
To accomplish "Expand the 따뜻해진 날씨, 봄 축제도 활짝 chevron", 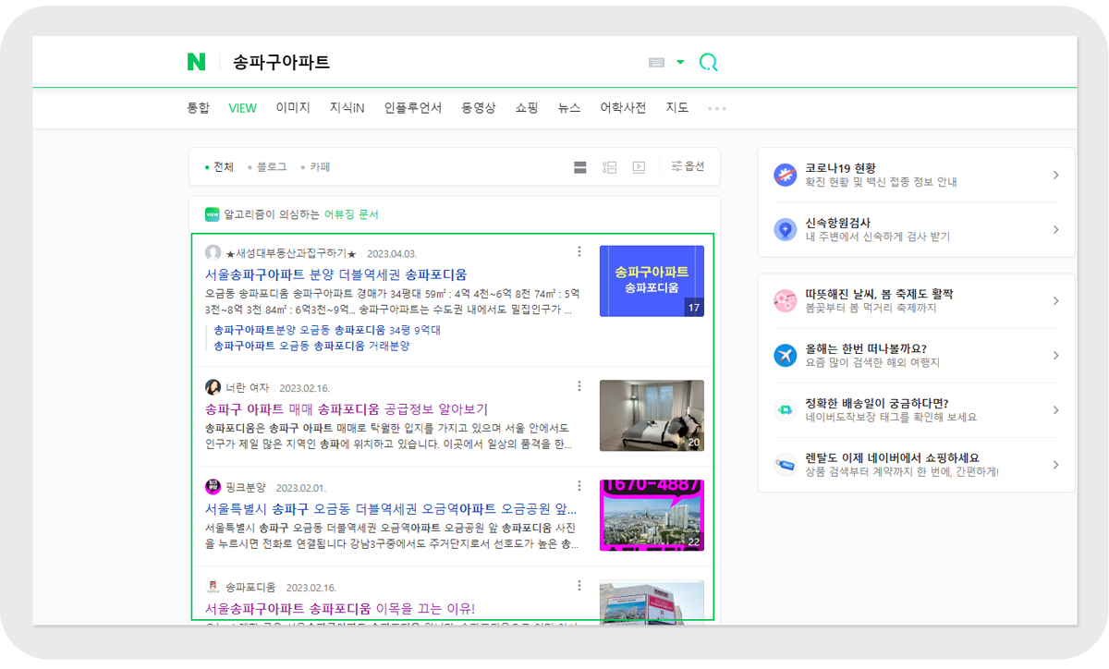I will (x=1055, y=301).
